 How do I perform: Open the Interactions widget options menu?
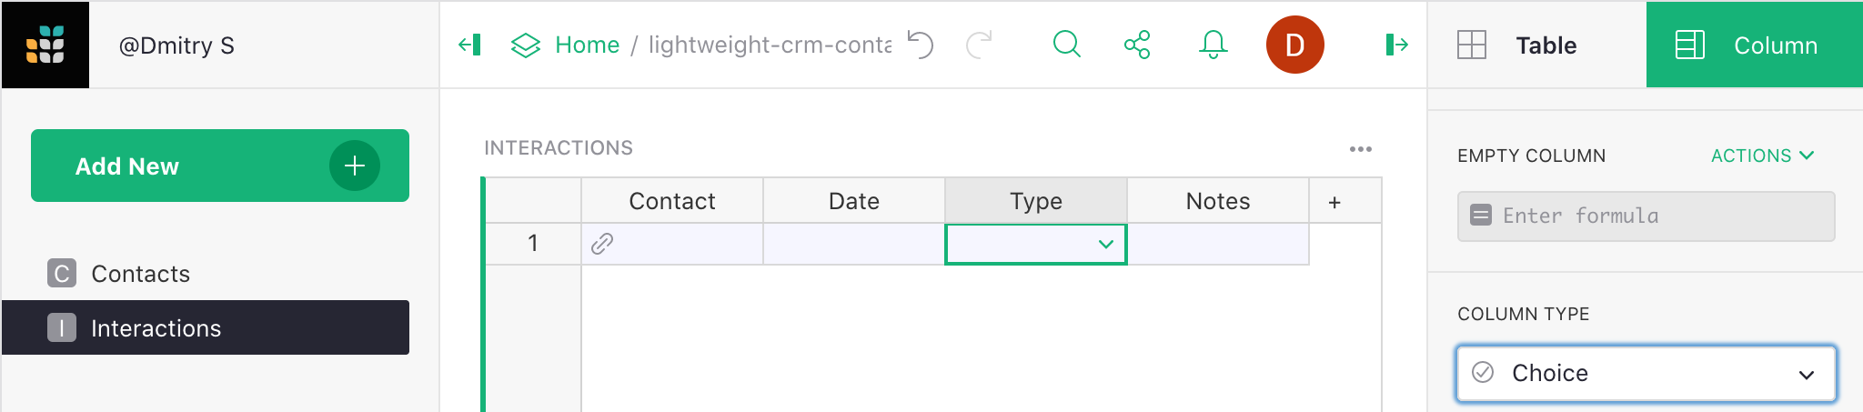point(1360,149)
